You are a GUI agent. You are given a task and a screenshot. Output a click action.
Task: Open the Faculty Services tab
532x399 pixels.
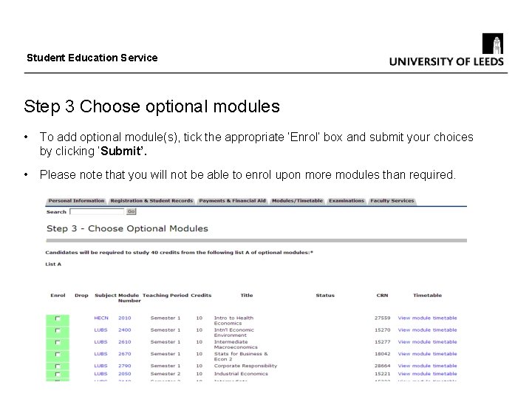pyautogui.click(x=392, y=201)
